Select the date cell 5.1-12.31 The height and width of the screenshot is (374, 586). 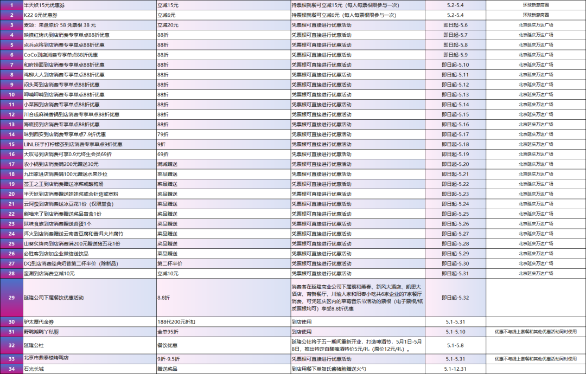tap(455, 369)
